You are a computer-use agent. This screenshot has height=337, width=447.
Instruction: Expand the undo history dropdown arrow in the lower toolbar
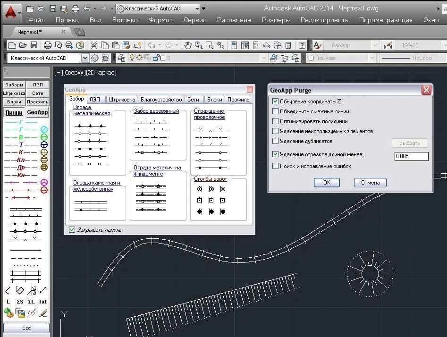[x=160, y=45]
